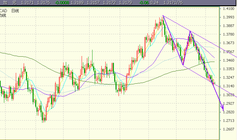Click the 1.3157 low value in the quote bar
Image resolution: width=237 pixels, height=140 pixels.
coord(93,3)
